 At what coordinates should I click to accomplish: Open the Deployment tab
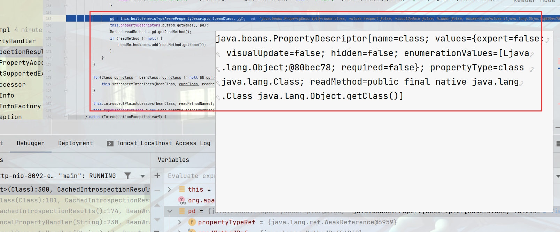(x=76, y=143)
